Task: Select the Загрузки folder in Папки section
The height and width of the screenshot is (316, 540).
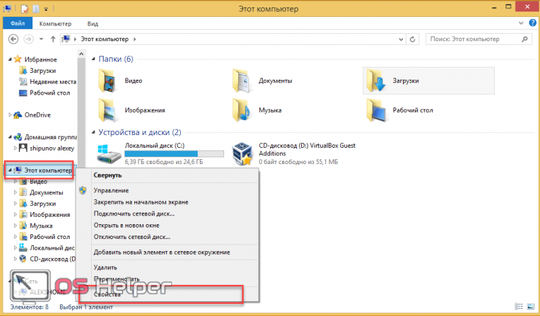Action: [428, 80]
